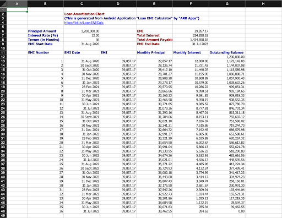Click the EMI Start Date value cell

pos(82,44)
